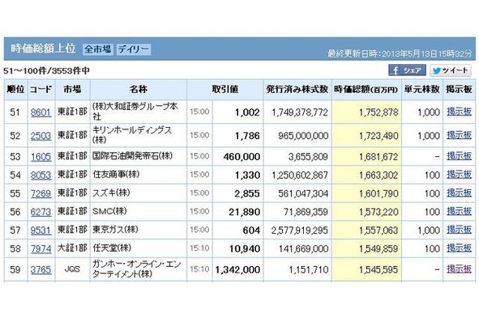Open stock code 9531 link
The image size is (479, 314).
41,230
